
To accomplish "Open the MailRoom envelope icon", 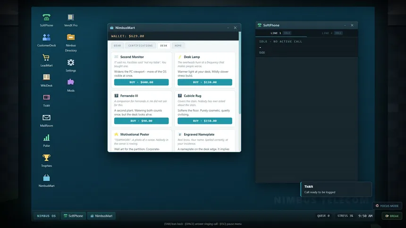I will pos(46,121).
